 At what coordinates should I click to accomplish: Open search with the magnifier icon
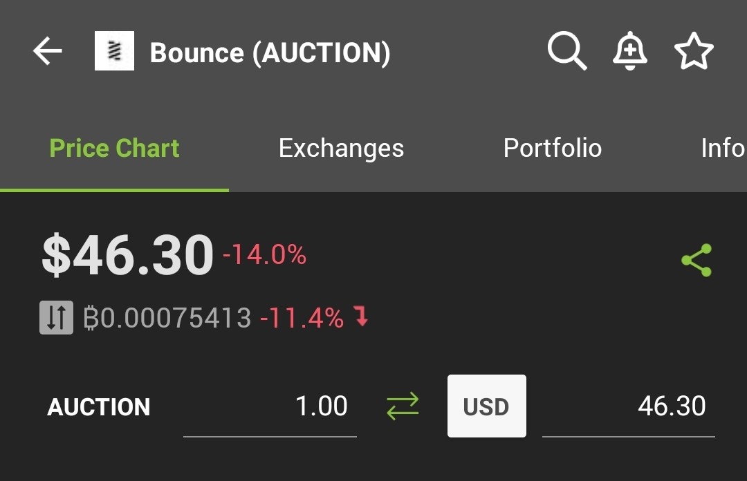point(566,51)
